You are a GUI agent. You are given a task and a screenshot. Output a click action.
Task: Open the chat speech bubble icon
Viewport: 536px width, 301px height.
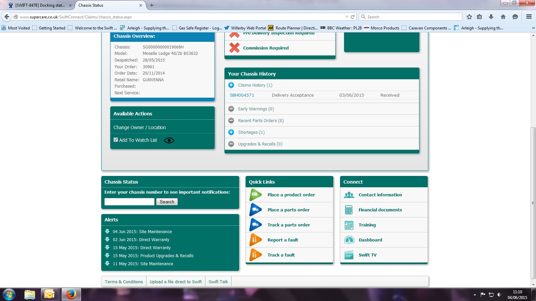515,17
